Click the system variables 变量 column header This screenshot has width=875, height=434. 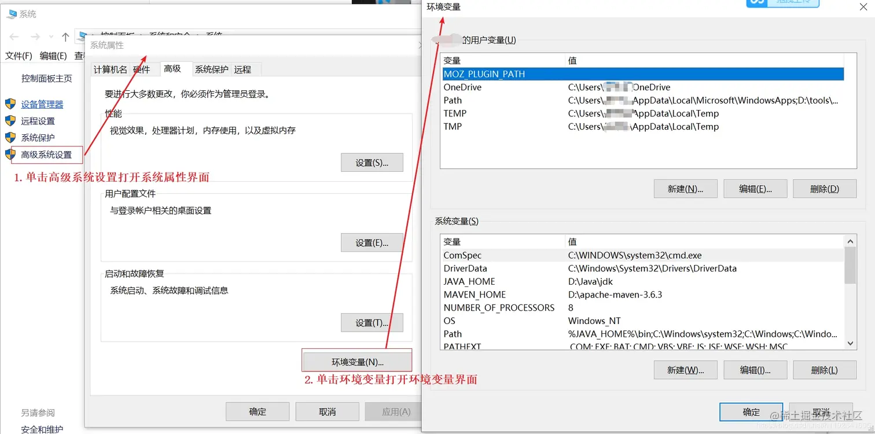(502, 242)
